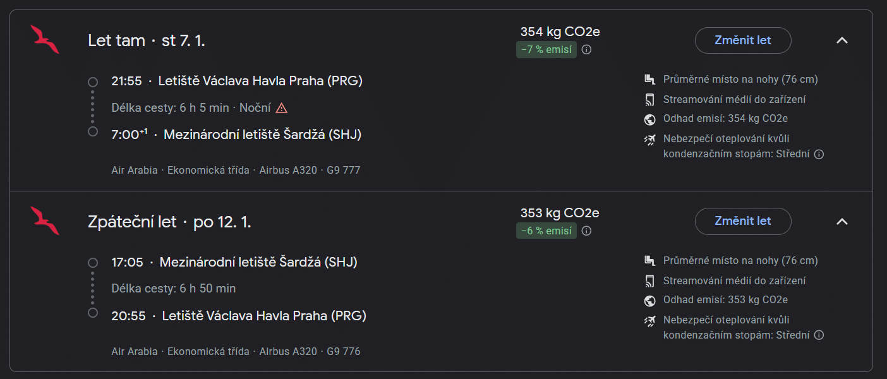Collapse the Let tam flight details
Viewport: 887px width, 379px height.
click(842, 40)
